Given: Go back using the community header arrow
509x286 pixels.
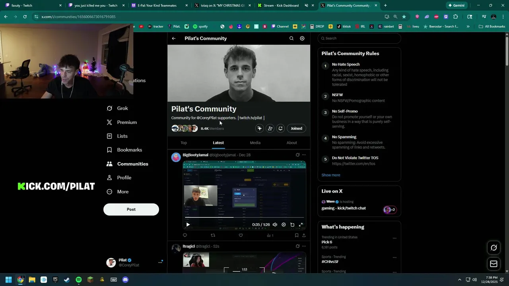Looking at the screenshot, I should click(x=174, y=39).
